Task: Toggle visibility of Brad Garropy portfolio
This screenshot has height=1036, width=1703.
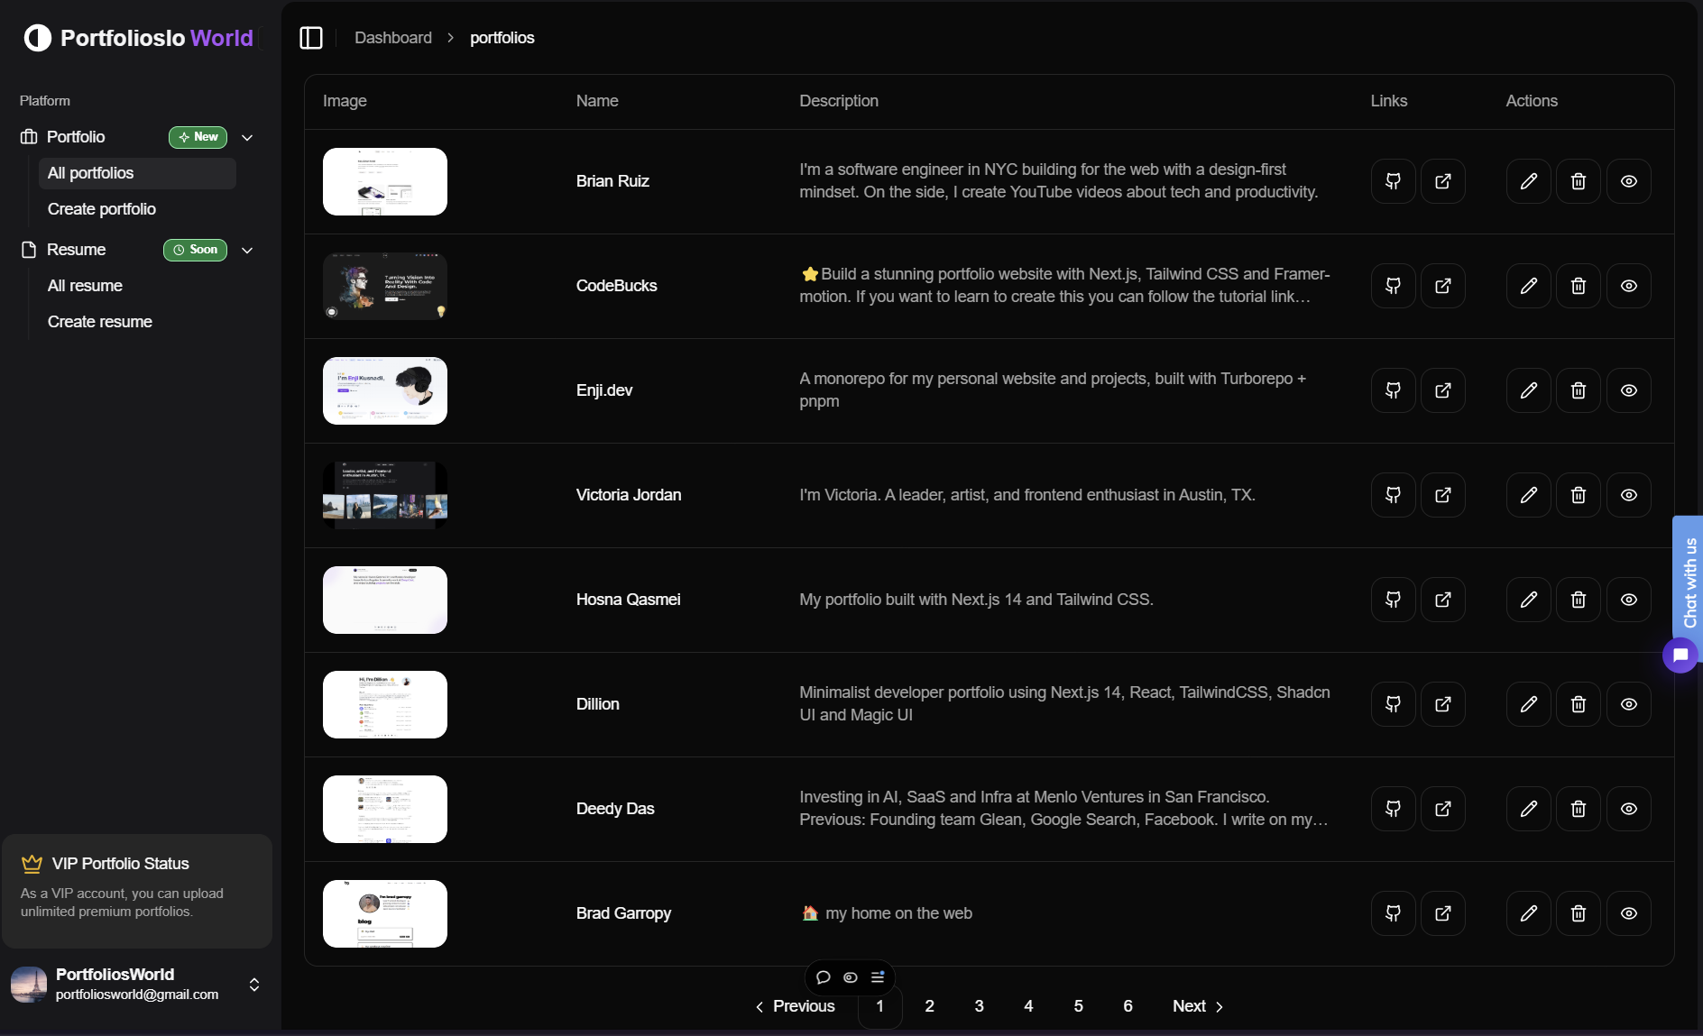Action: click(1629, 913)
